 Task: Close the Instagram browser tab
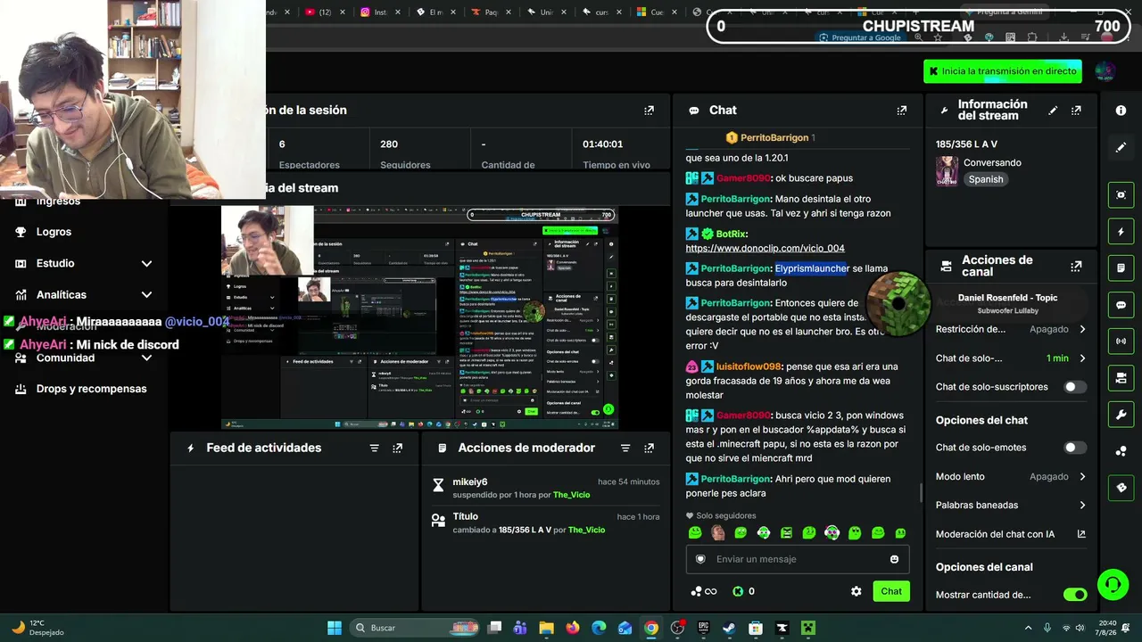tap(398, 12)
